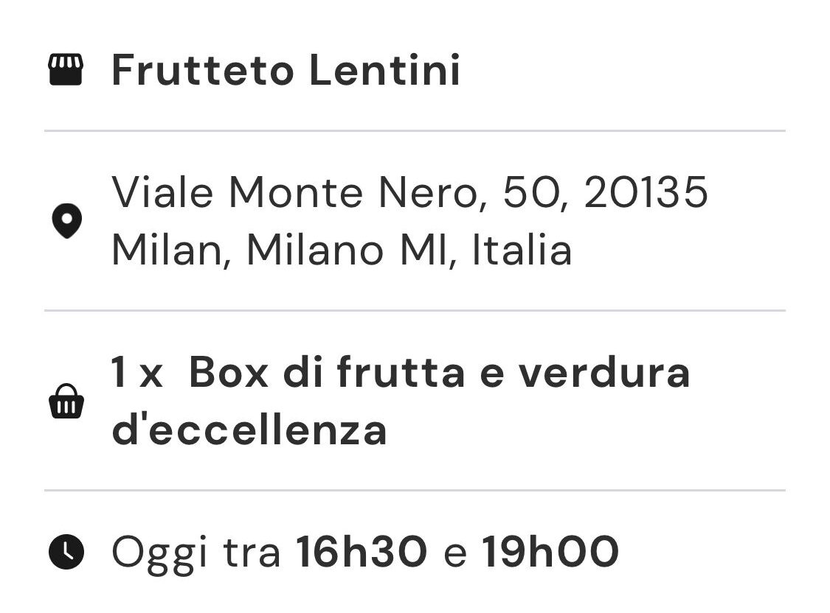This screenshot has width=830, height=613.
Task: Tap the word d'eccellenza
Action: tap(249, 430)
